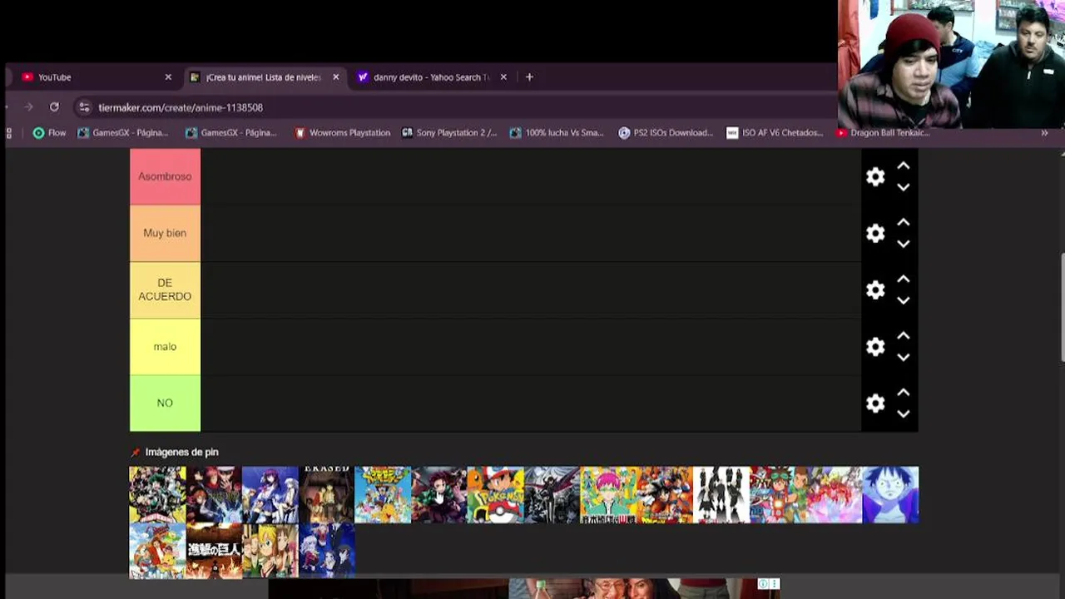
Task: Move Muy bien tier down
Action: pyautogui.click(x=904, y=244)
